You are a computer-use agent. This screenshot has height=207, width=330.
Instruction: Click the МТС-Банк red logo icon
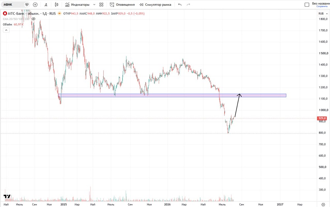[x=5, y=13]
